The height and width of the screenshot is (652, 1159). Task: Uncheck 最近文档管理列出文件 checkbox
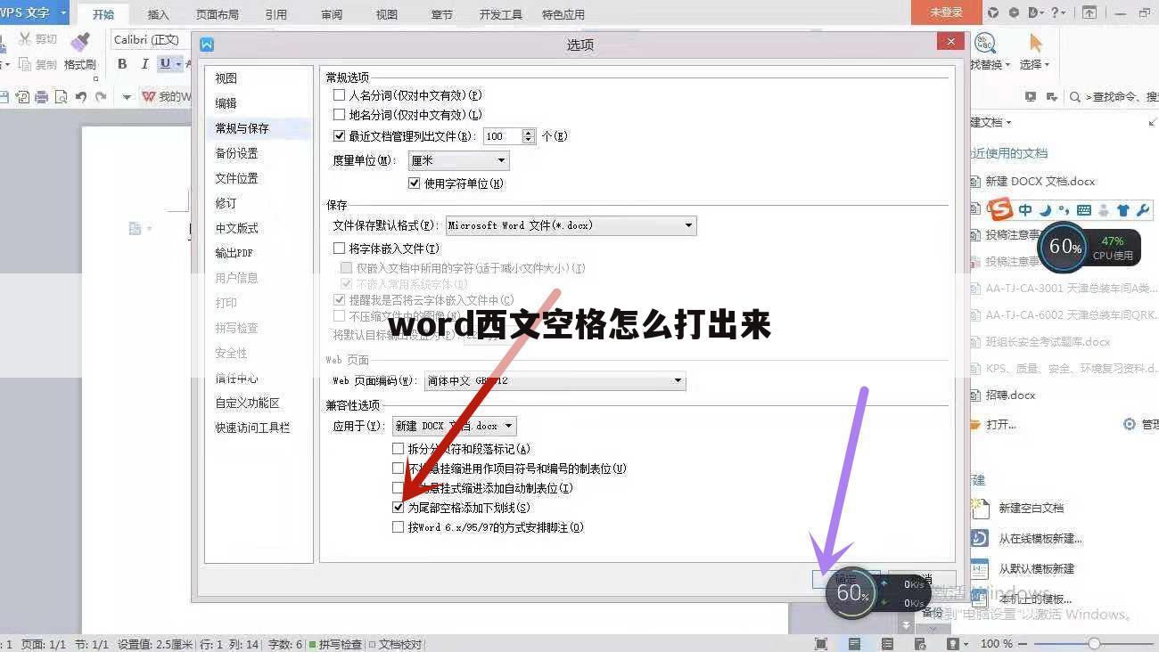coord(339,136)
